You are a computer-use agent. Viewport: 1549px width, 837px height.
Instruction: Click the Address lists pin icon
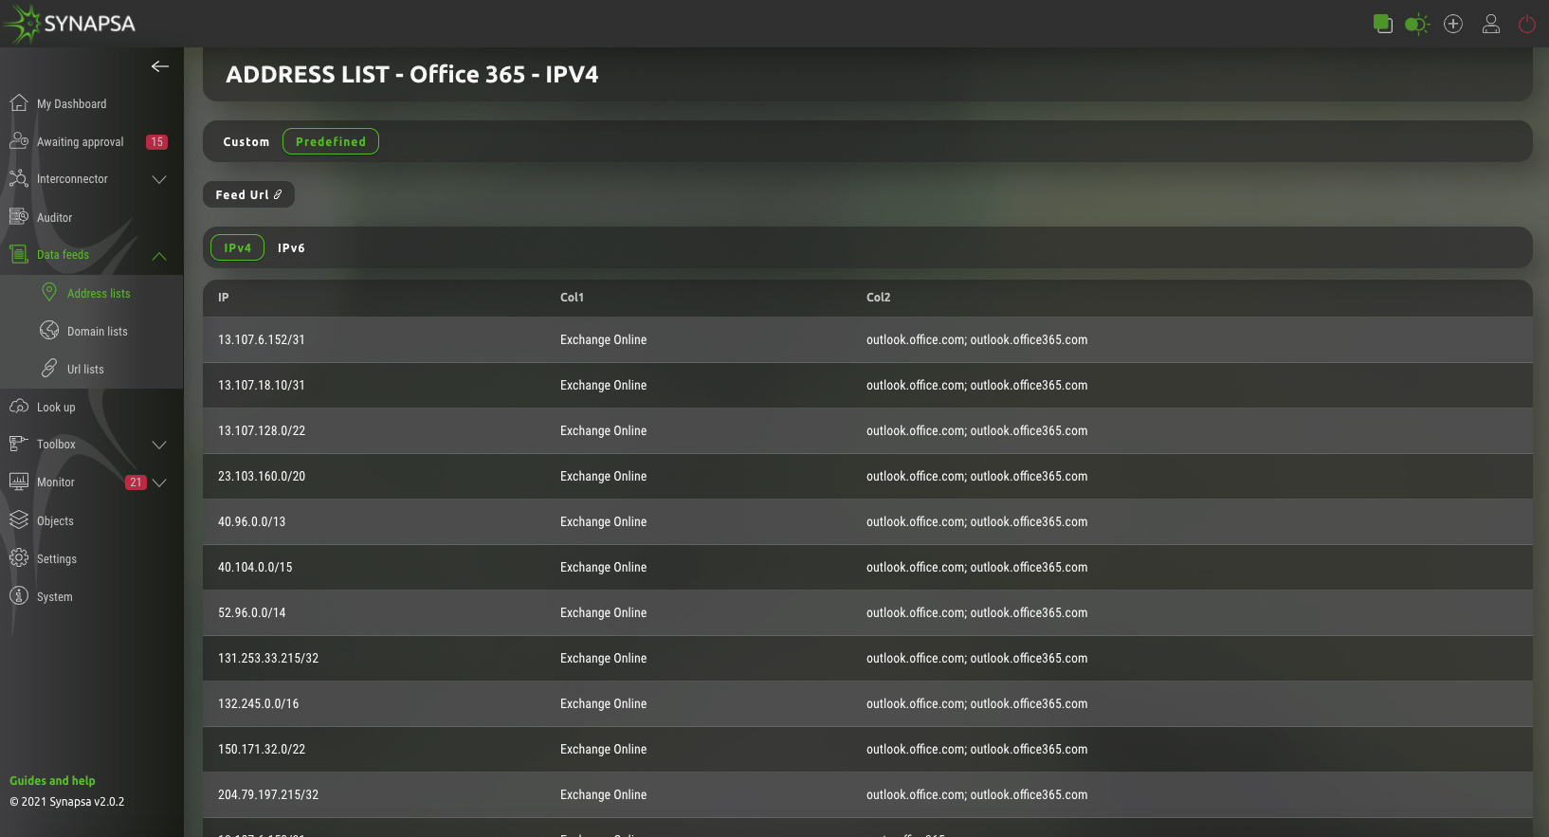pos(49,292)
